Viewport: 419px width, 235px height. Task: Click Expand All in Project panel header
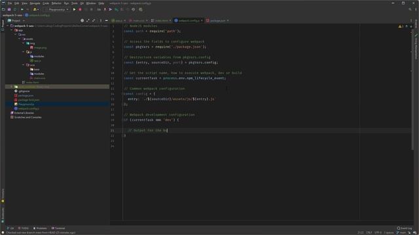coord(88,20)
